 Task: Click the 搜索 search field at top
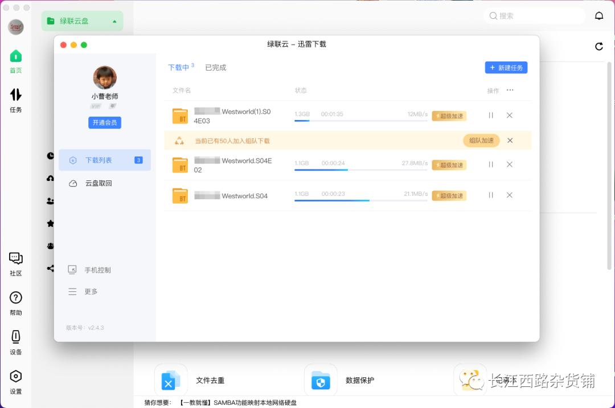click(534, 15)
